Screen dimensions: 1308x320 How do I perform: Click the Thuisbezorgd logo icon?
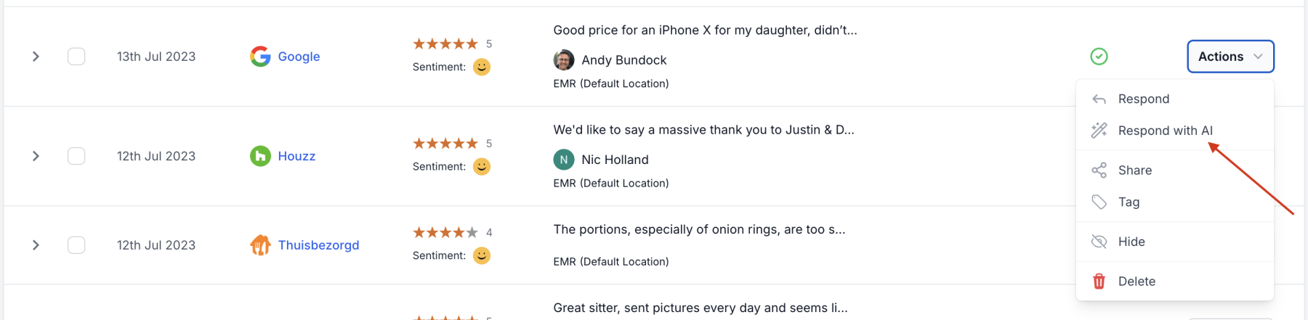tap(260, 245)
